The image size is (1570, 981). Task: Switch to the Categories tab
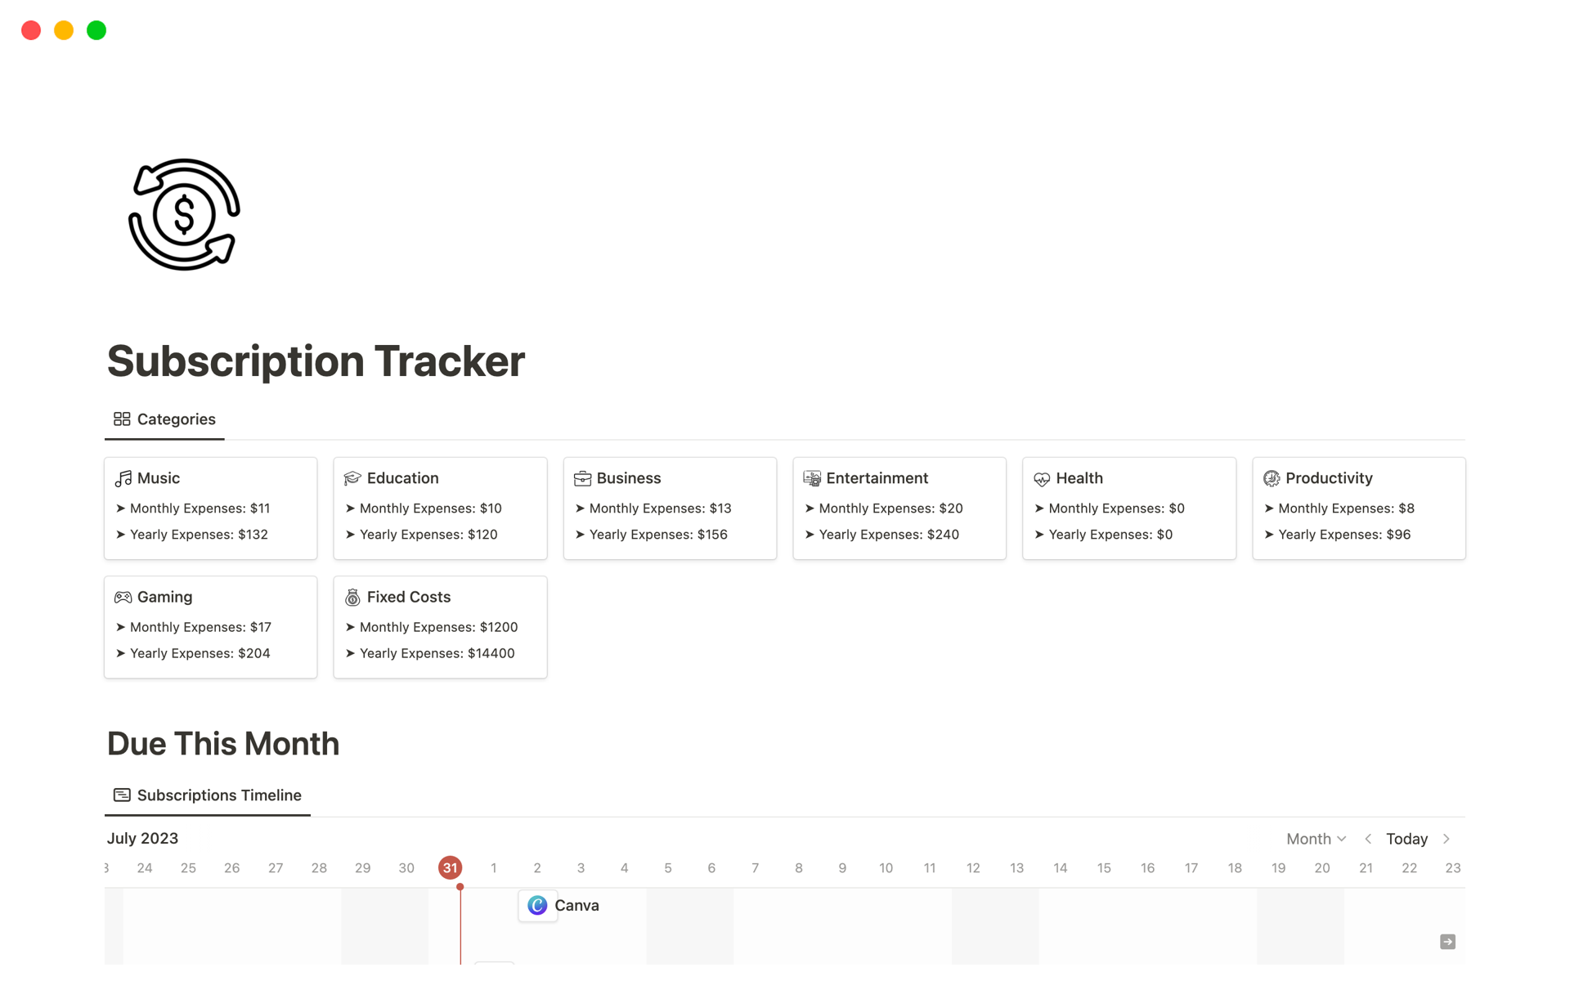pyautogui.click(x=165, y=419)
